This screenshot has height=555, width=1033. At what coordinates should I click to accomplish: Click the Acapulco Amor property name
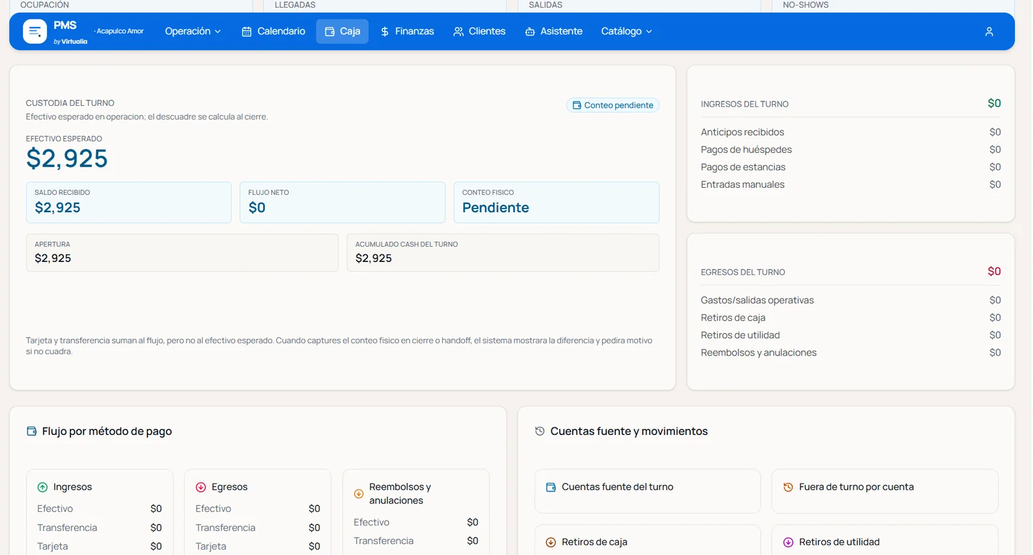coord(120,31)
